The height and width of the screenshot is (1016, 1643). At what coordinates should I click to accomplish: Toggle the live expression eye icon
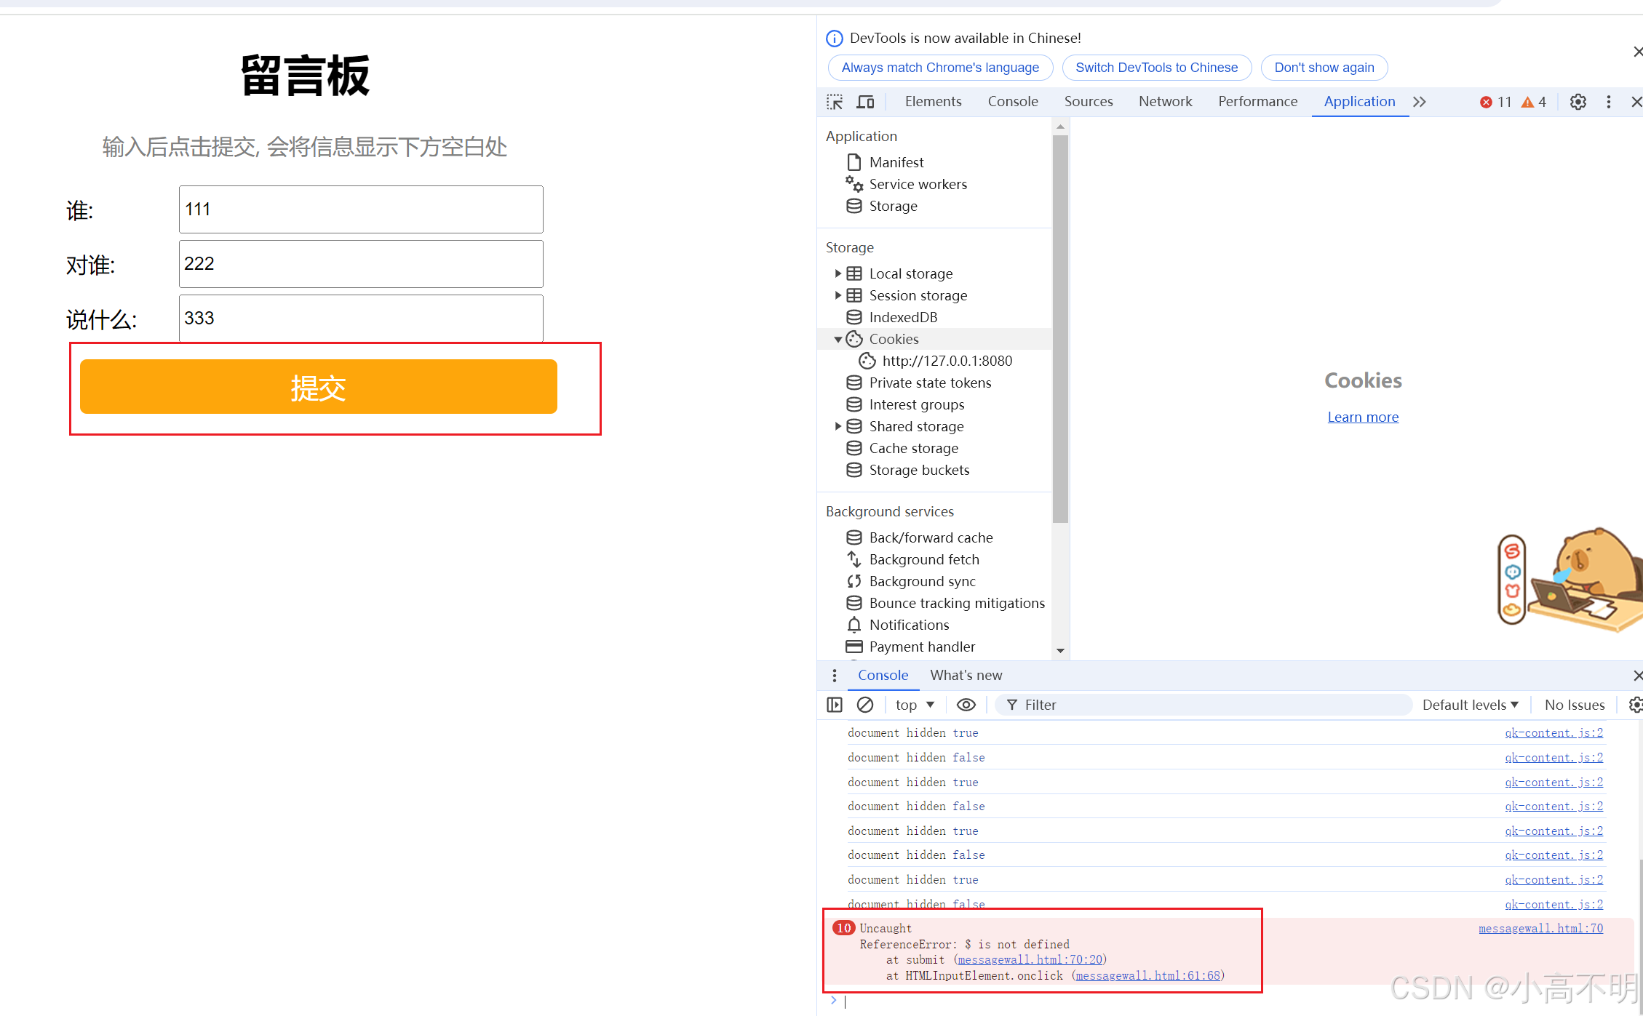[x=966, y=705]
